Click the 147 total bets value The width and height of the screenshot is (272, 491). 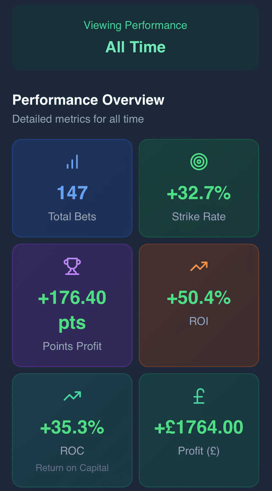[x=72, y=193]
